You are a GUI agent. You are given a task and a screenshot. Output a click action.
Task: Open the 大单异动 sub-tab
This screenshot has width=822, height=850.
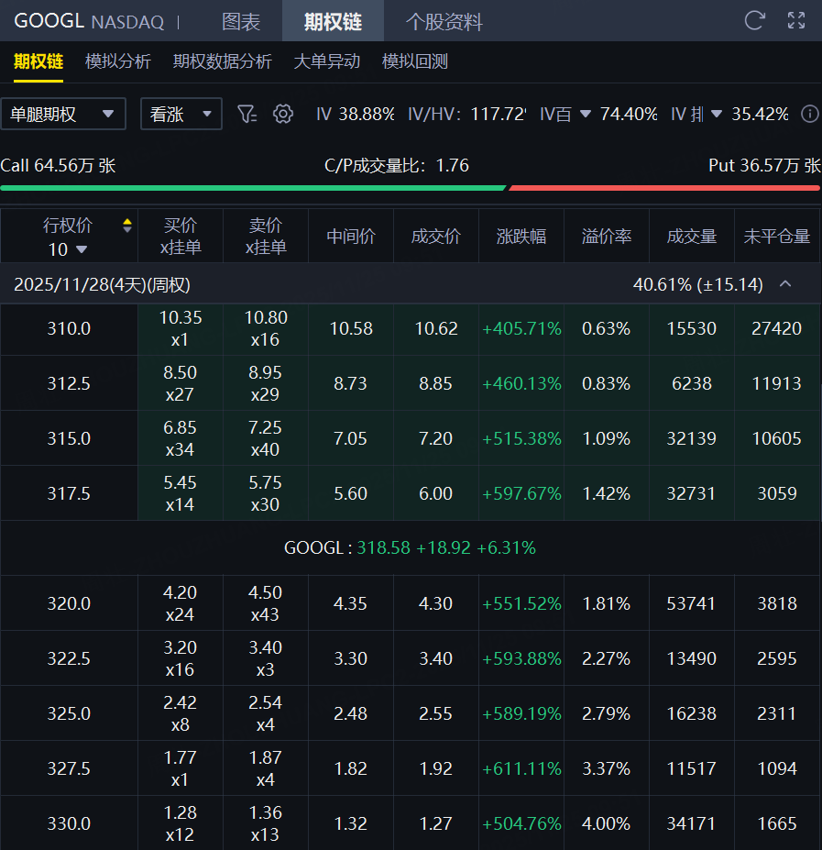pos(326,61)
